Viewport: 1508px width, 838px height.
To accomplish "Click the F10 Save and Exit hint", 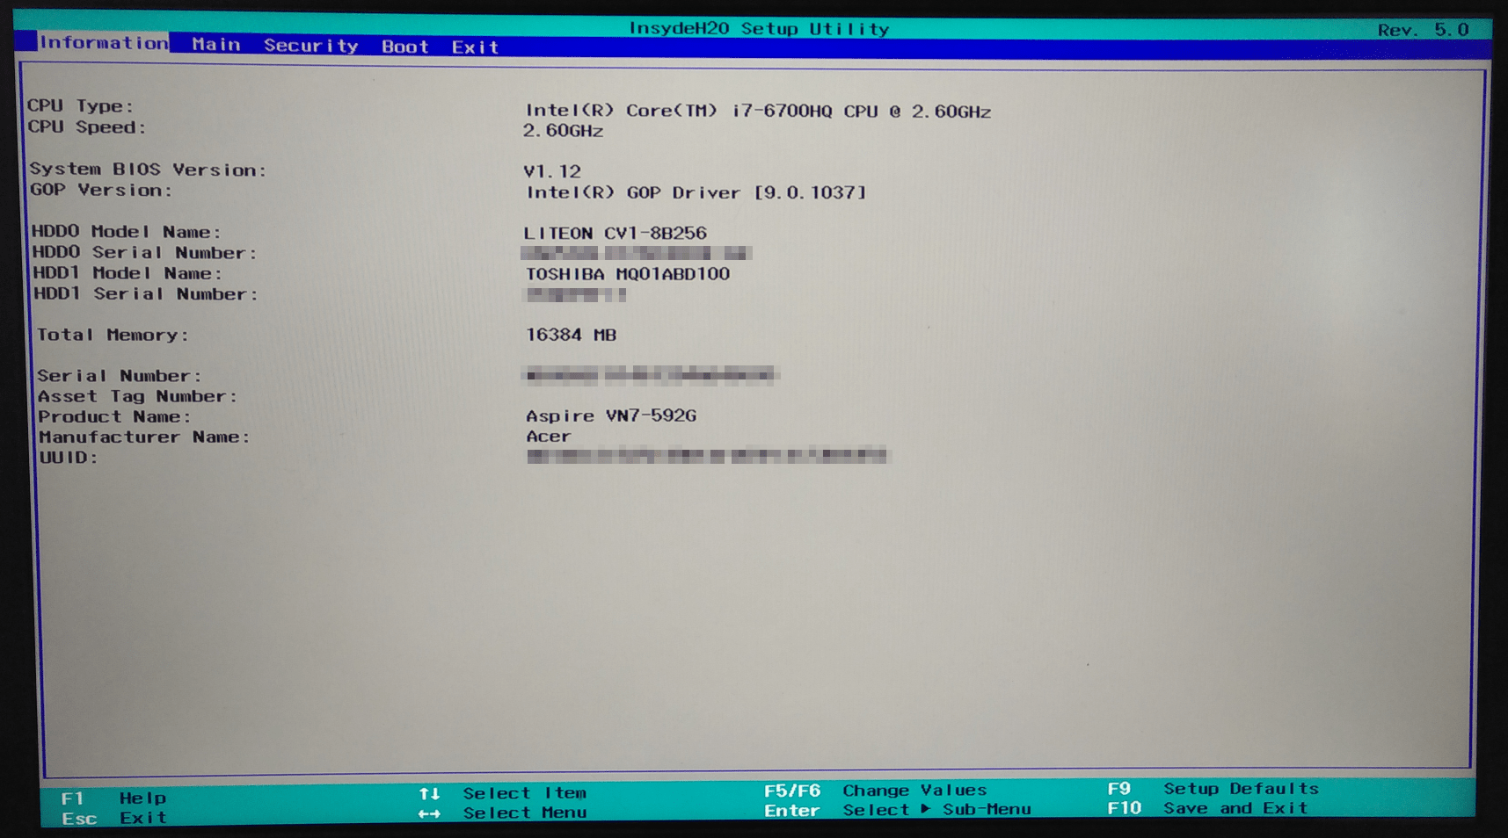I will (1207, 808).
